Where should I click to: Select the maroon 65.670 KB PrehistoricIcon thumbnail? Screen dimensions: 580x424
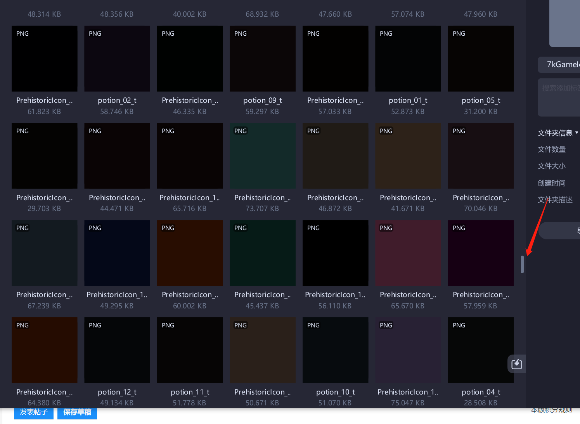coord(408,253)
